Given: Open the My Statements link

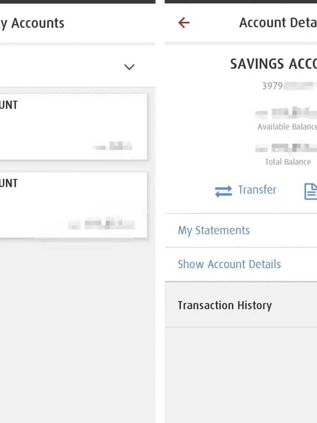Looking at the screenshot, I should point(214,231).
